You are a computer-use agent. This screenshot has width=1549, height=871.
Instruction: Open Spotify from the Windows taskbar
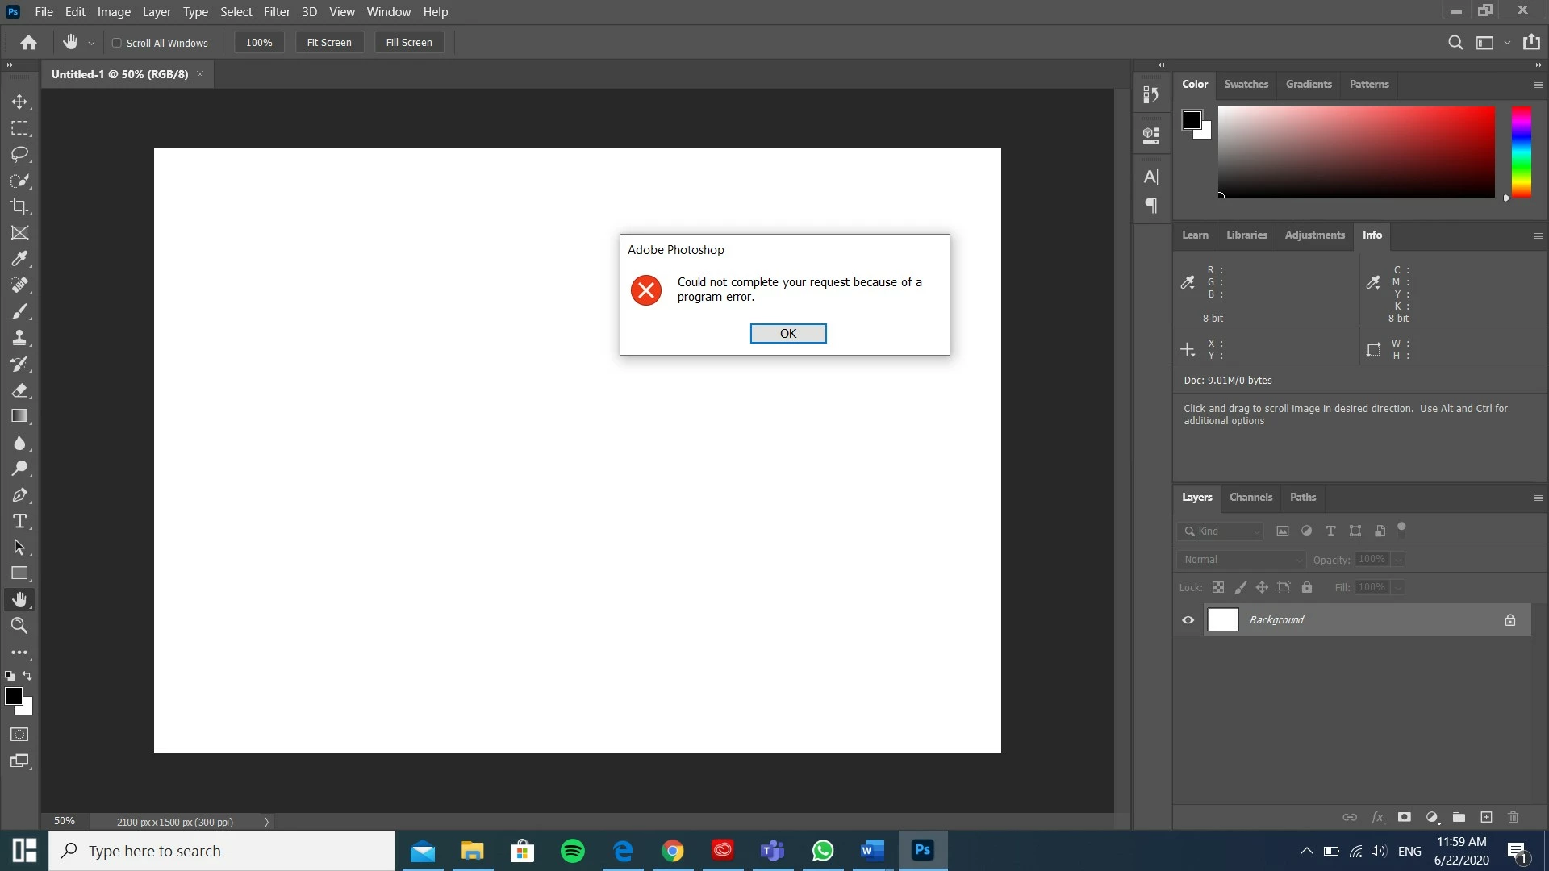573,851
